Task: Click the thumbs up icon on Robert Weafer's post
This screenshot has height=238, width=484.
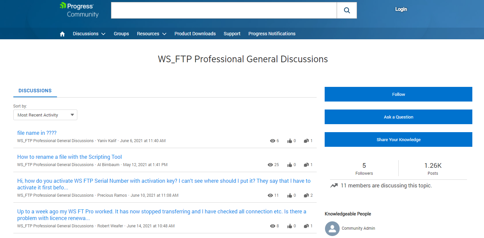Action: pyautogui.click(x=290, y=226)
